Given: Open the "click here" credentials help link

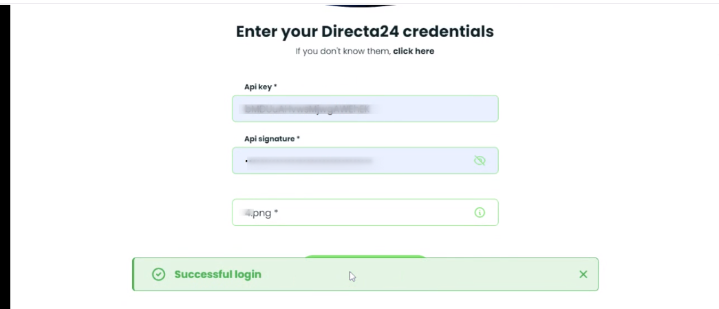Looking at the screenshot, I should [414, 51].
